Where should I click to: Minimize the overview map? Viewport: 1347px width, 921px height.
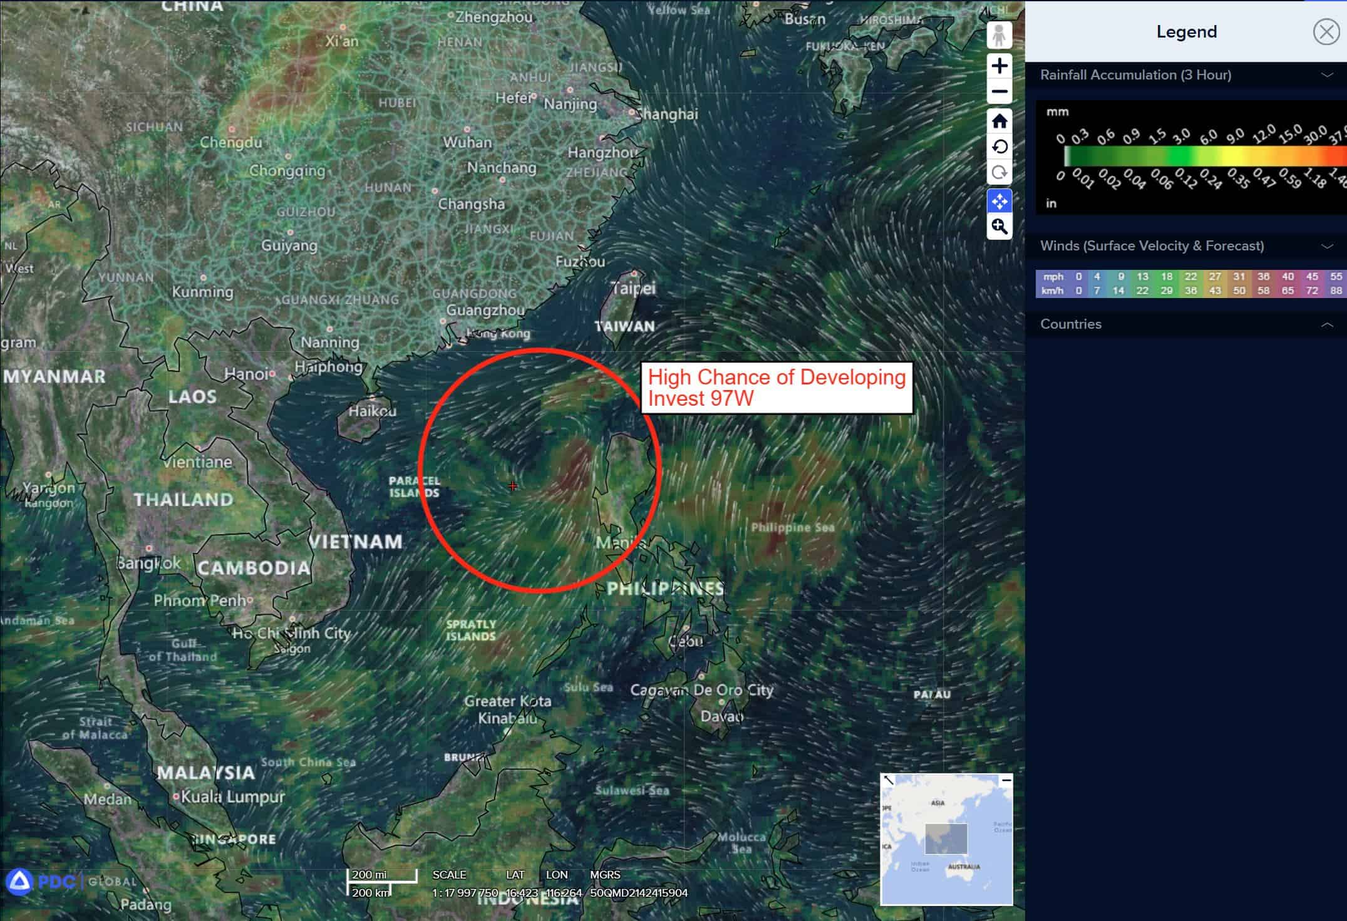(1006, 780)
